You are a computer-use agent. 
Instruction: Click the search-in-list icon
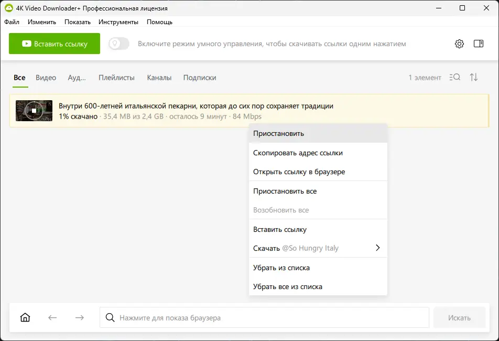[455, 78]
